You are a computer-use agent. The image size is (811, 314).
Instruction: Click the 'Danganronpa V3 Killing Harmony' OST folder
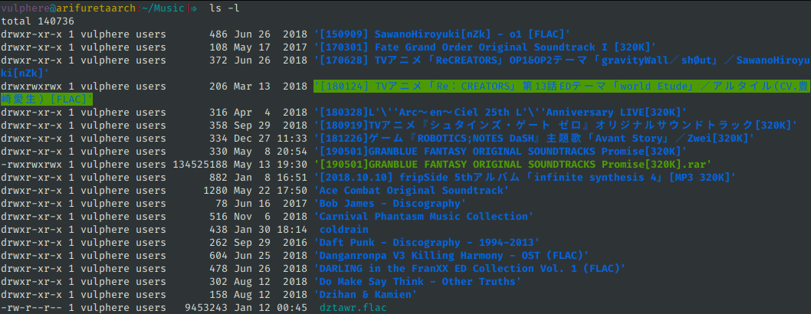point(451,255)
